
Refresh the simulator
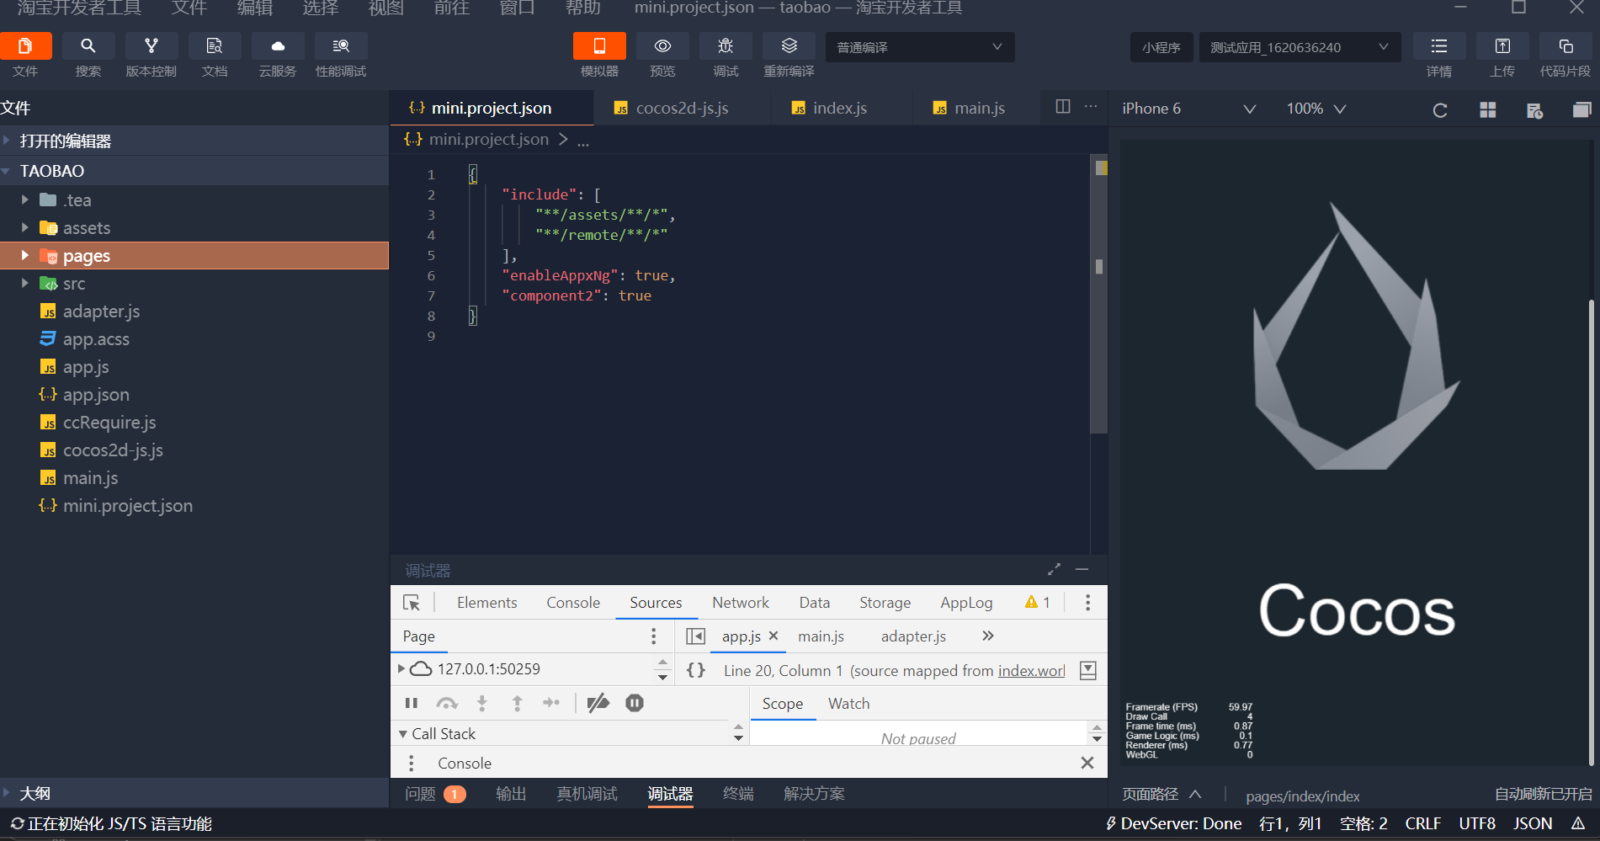1440,110
